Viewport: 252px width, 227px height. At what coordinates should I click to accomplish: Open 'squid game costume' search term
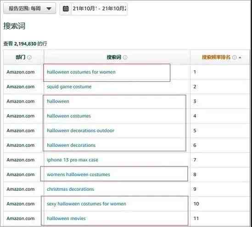click(x=69, y=87)
